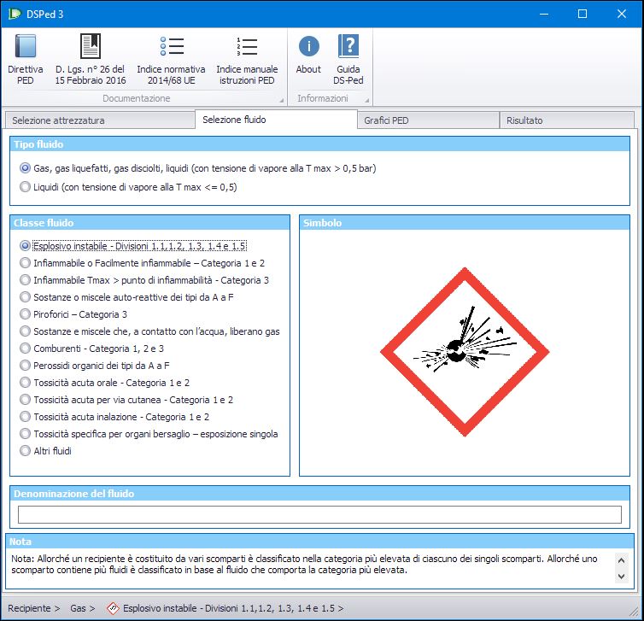Screen dimensions: 644x621
Task: Select Esplosivo instabile fluid class
Action: click(133, 246)
